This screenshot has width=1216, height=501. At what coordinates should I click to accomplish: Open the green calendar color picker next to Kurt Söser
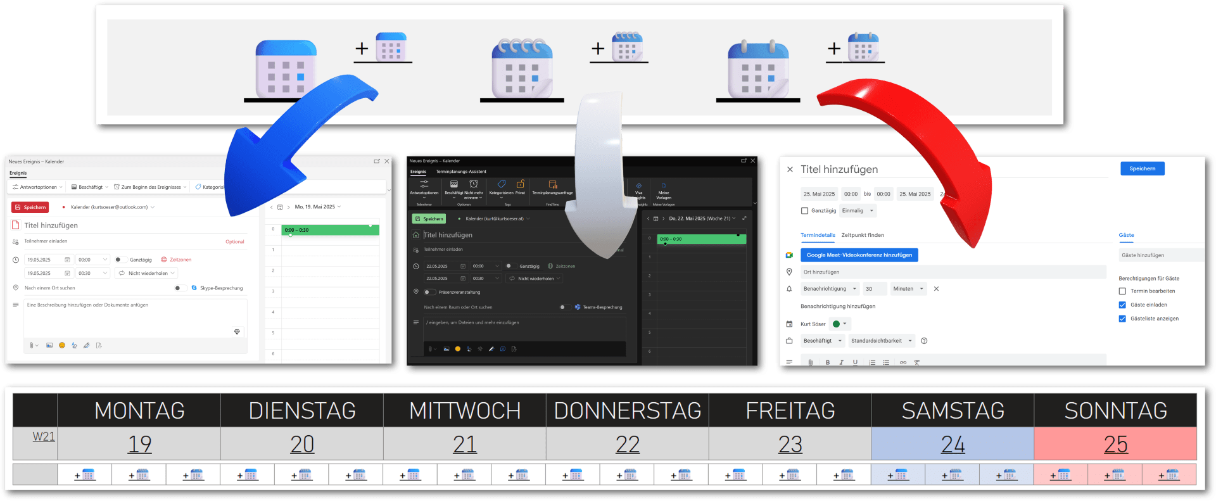(840, 324)
